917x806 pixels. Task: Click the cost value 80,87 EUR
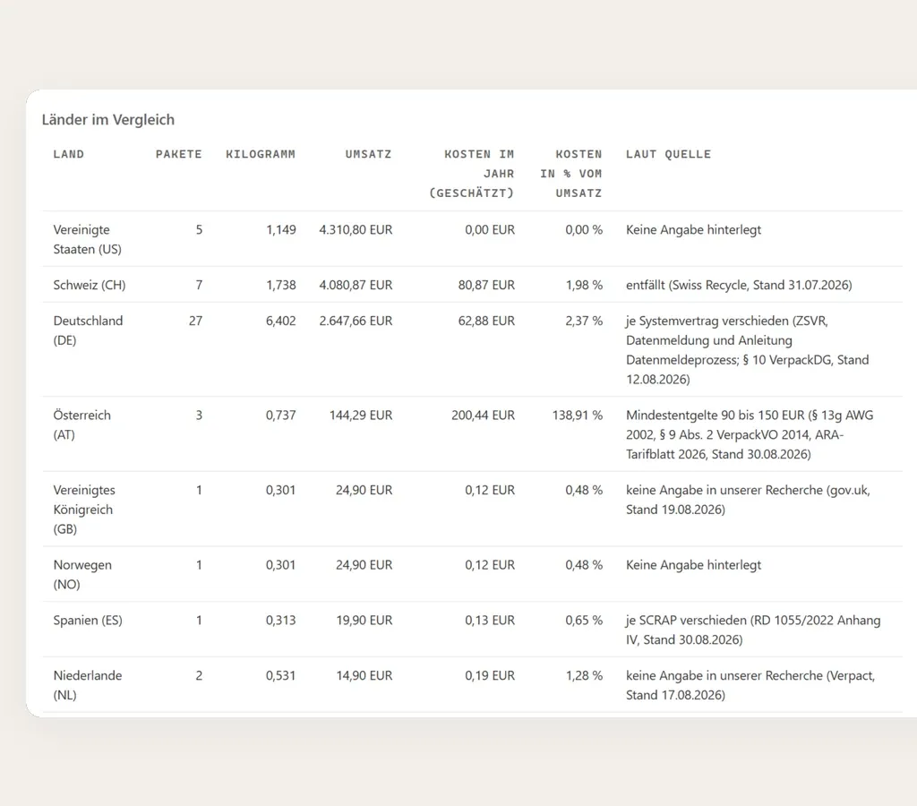tap(486, 285)
